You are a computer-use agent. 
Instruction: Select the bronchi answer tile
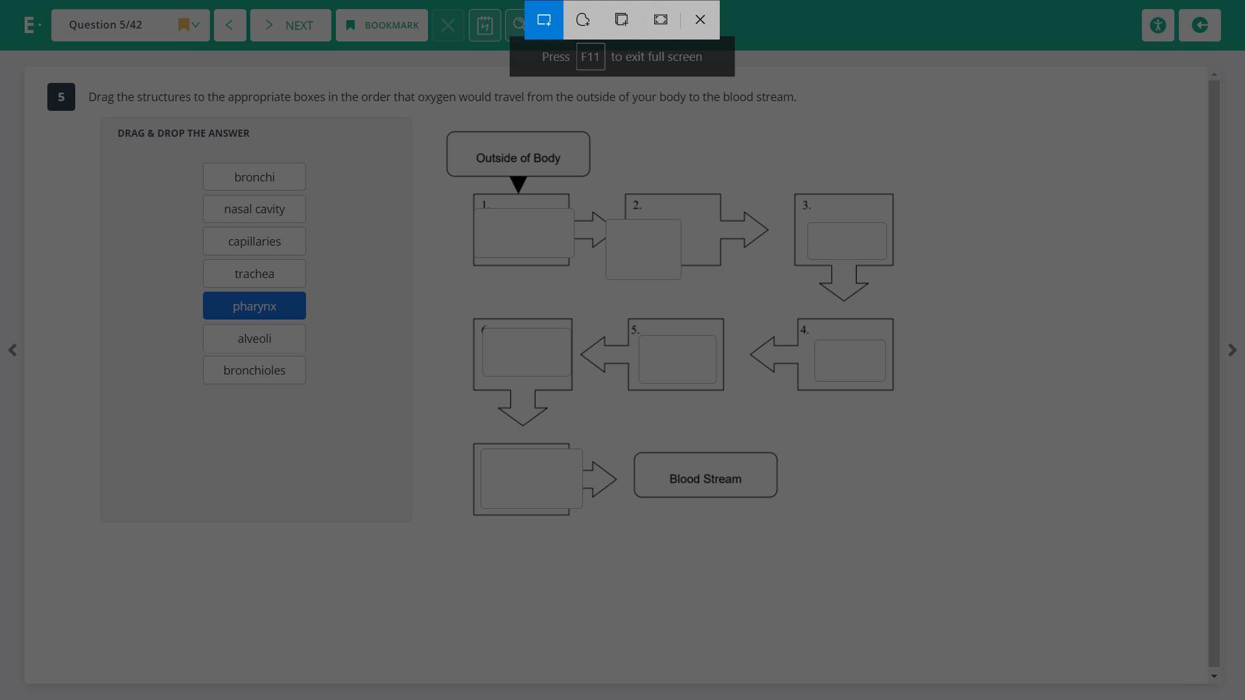[x=254, y=177]
